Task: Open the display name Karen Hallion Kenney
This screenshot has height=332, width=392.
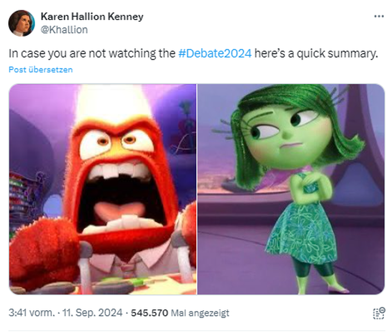Action: coord(92,16)
